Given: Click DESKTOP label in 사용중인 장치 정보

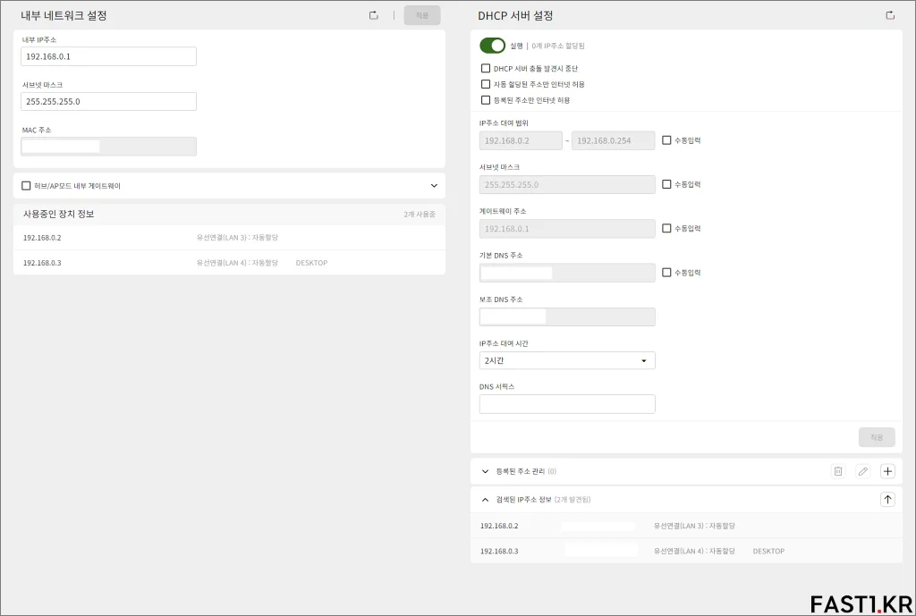Looking at the screenshot, I should pyautogui.click(x=311, y=263).
